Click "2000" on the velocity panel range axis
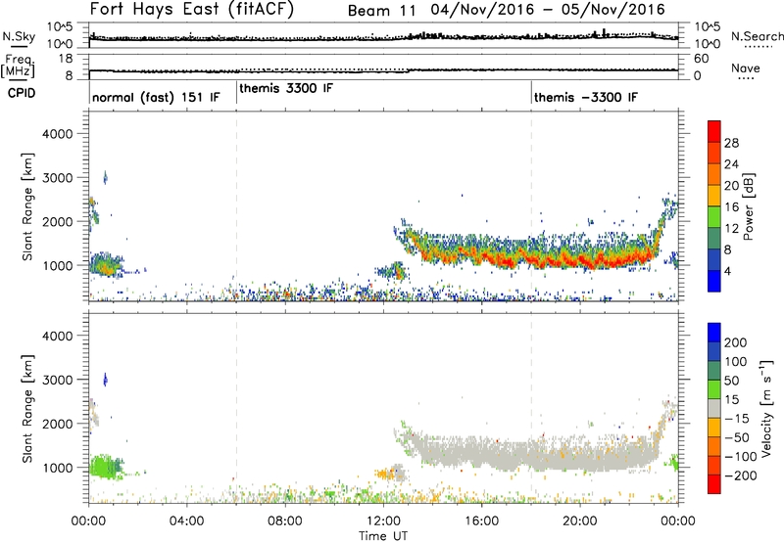Screen dimensions: 784x542 (58, 424)
